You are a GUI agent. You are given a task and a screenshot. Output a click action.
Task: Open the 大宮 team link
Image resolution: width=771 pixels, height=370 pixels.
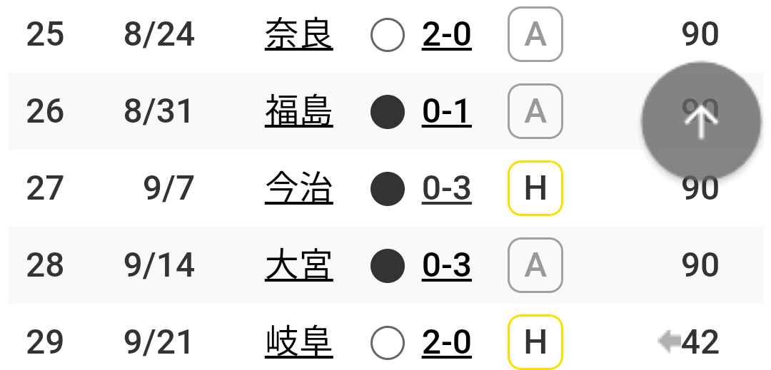pos(299,265)
